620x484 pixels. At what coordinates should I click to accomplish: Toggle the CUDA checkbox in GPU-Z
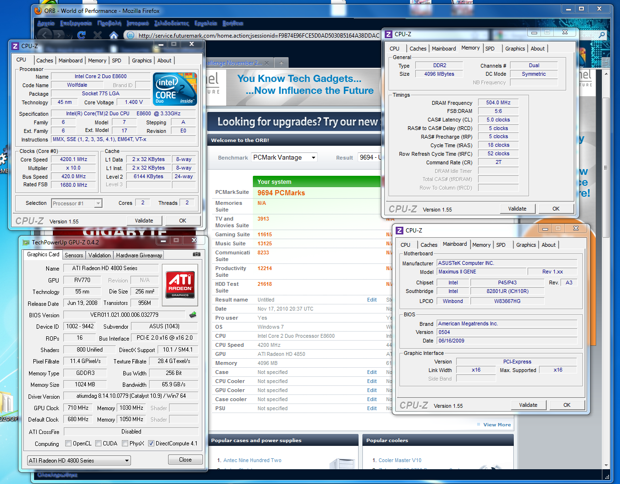[x=98, y=444]
